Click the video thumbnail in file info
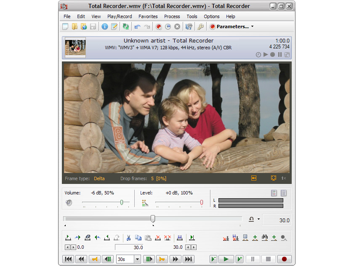The height and width of the screenshot is (266, 354). tap(75, 48)
